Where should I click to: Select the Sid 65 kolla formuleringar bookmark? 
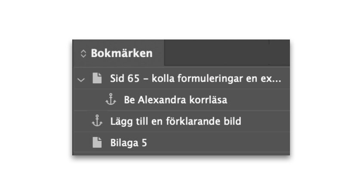click(181, 79)
